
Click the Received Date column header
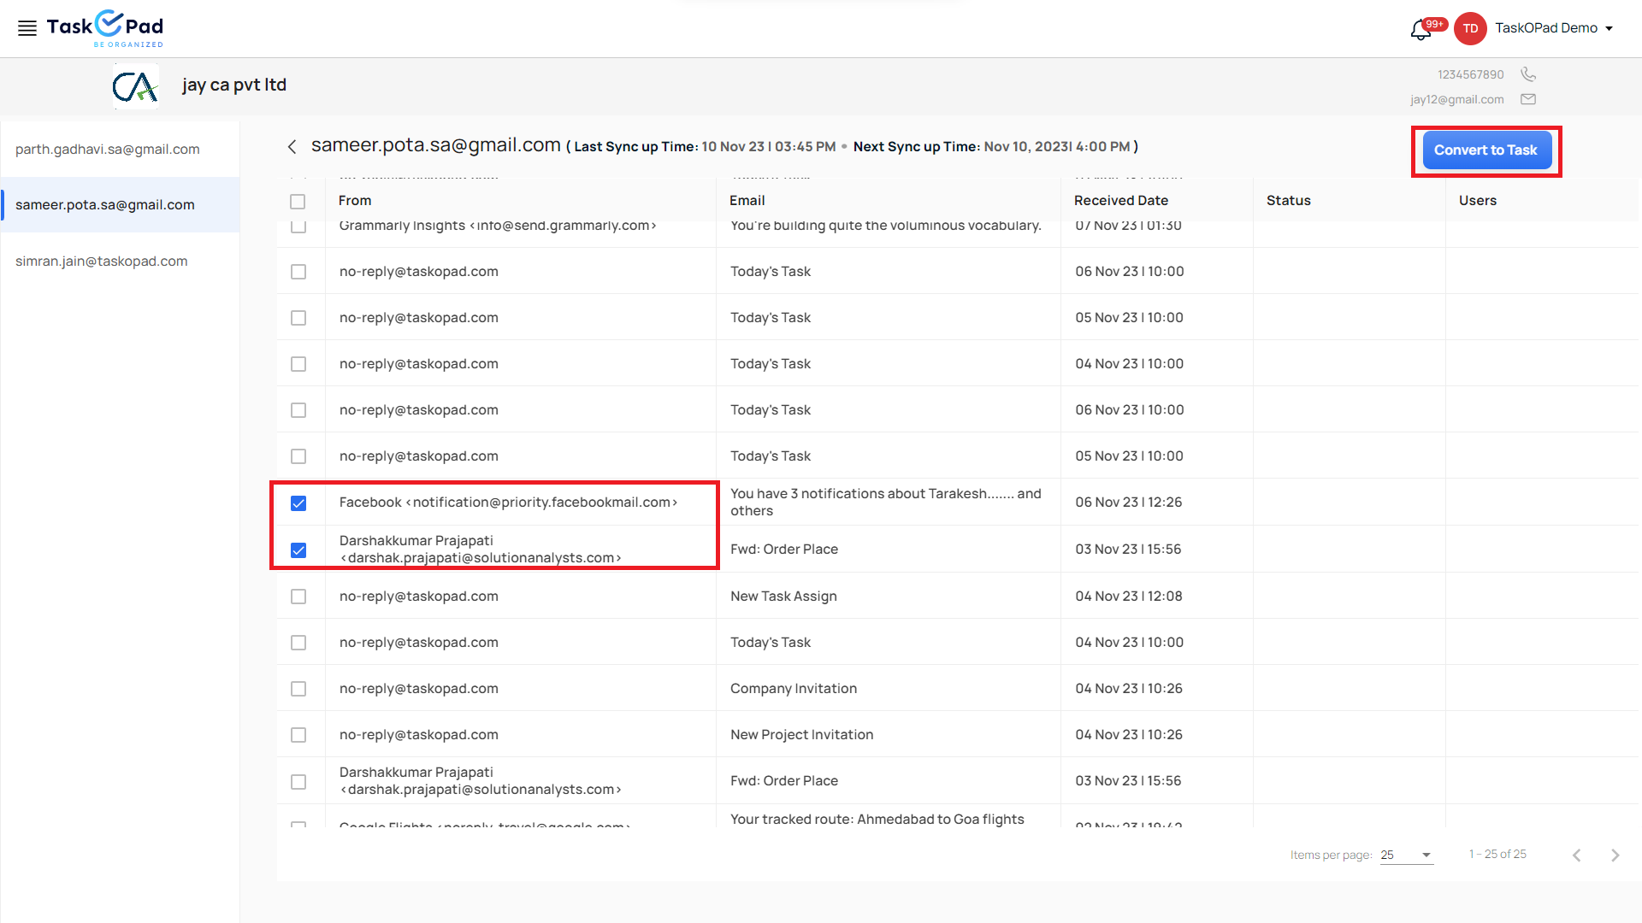click(1120, 201)
